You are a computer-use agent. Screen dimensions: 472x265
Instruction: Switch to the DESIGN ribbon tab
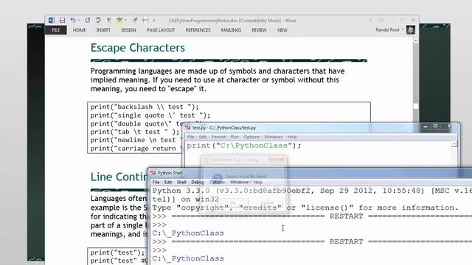128,30
